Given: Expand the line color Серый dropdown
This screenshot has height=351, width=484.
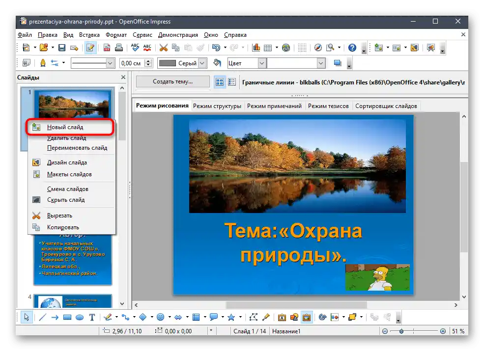Looking at the screenshot, I should [201, 63].
